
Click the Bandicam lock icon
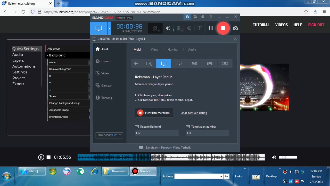187,17
